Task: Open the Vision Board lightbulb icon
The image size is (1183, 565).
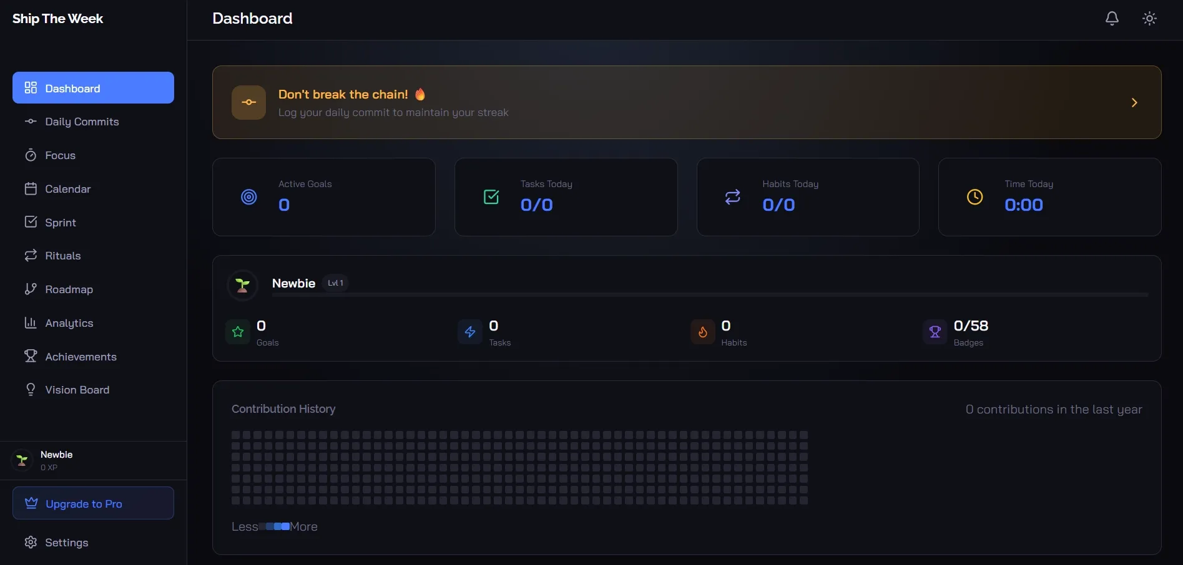Action: 31,389
